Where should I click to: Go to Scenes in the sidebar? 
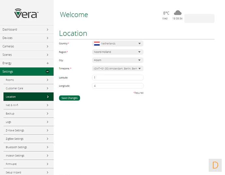pos(26,55)
